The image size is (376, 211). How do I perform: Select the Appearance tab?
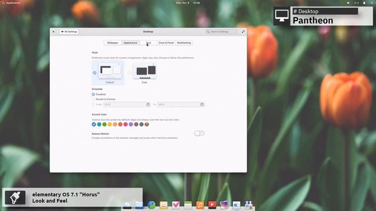tap(130, 43)
